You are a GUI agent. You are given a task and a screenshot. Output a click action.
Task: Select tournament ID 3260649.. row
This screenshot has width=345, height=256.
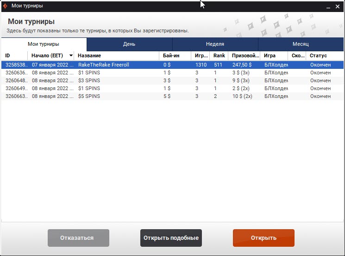tap(172, 88)
